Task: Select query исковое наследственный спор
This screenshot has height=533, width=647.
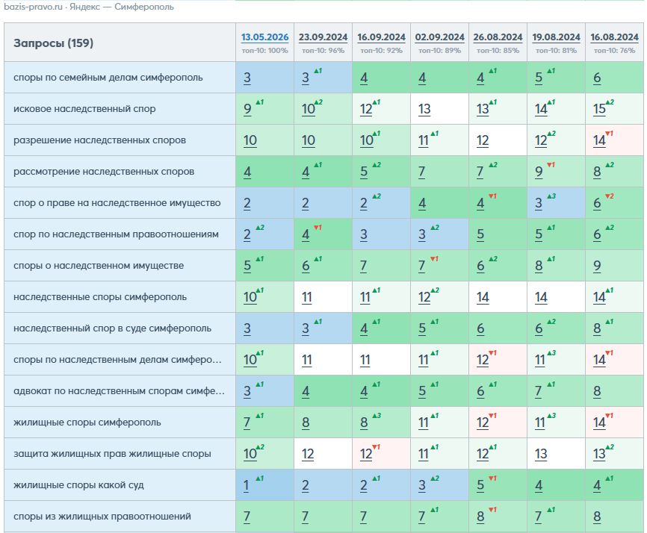Action: click(84, 109)
